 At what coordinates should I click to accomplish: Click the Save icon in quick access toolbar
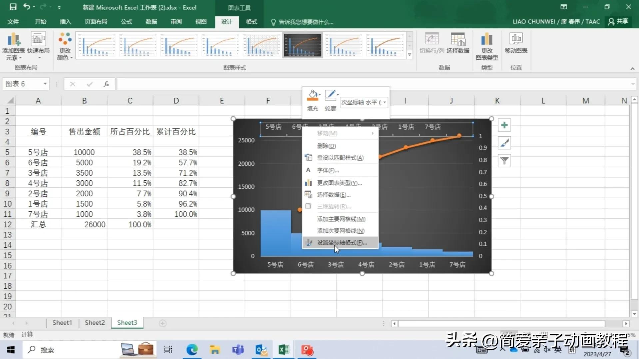pos(13,7)
